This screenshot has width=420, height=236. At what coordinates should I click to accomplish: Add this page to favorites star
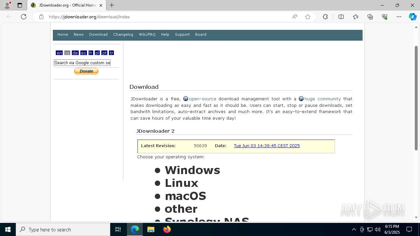pos(308,17)
